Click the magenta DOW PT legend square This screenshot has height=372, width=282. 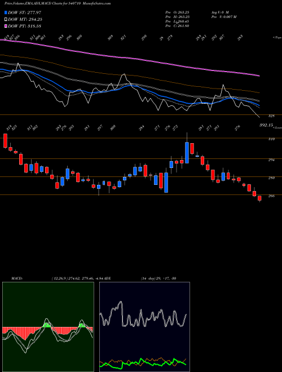(x=6, y=26)
